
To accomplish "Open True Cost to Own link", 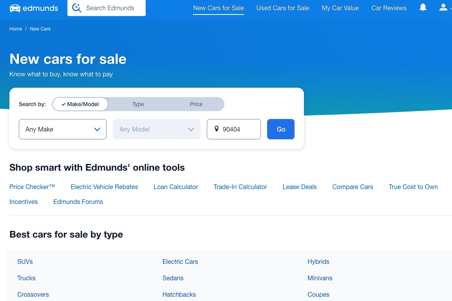I will [x=413, y=187].
